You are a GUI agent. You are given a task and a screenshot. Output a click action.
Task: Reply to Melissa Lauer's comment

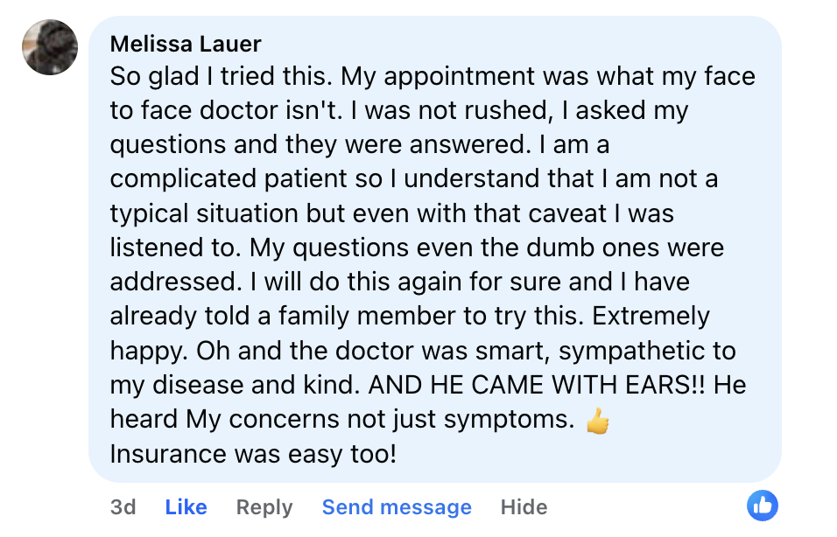point(264,507)
